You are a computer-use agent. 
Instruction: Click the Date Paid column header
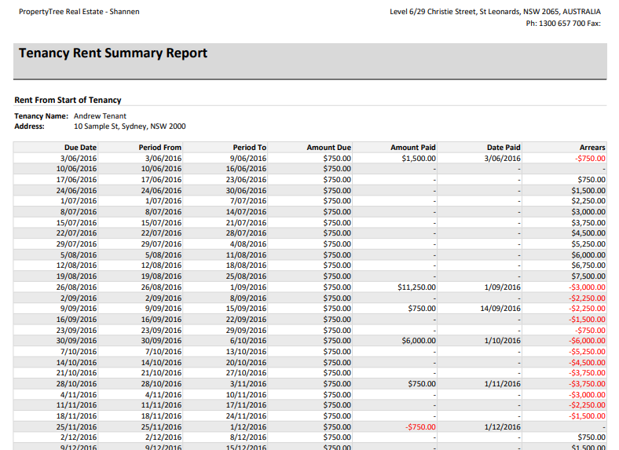(504, 147)
